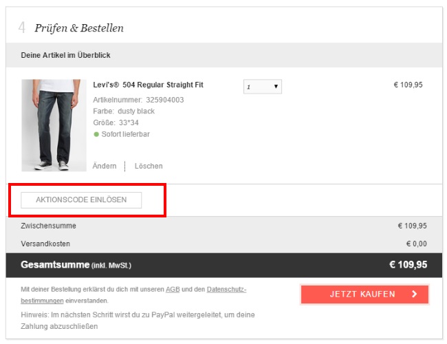Click the Ändern link
The width and height of the screenshot is (447, 344).
point(105,166)
